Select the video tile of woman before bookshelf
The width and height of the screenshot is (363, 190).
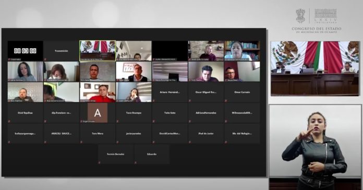[242, 51]
